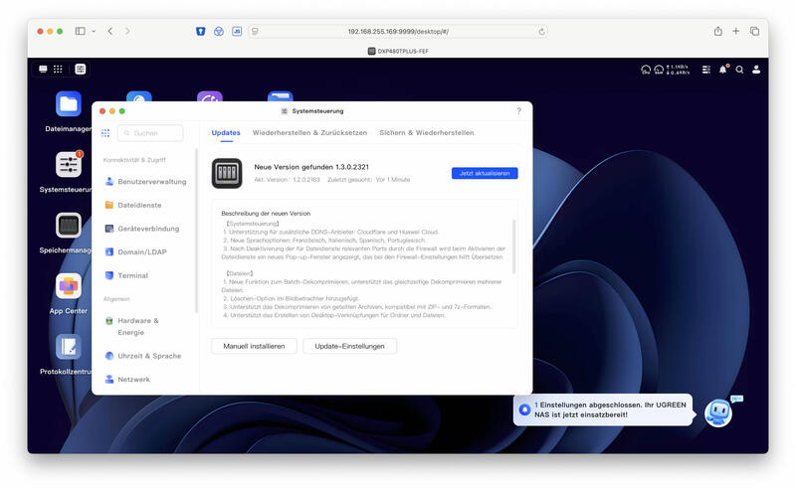This screenshot has height=490, width=796.
Task: Open the user account icon
Action: pos(756,70)
